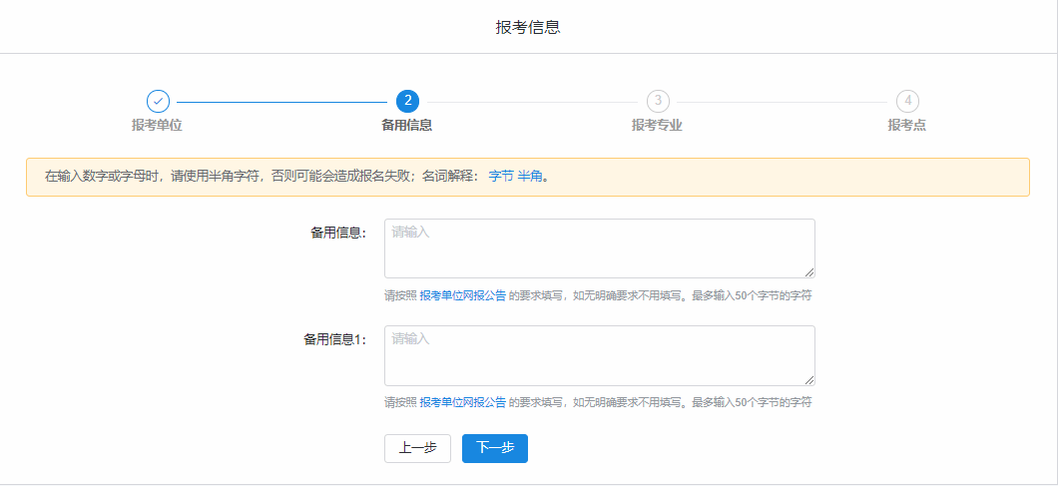The height and width of the screenshot is (486, 1058).
Task: Click the step 4 circle in the progress bar
Action: coord(907,101)
